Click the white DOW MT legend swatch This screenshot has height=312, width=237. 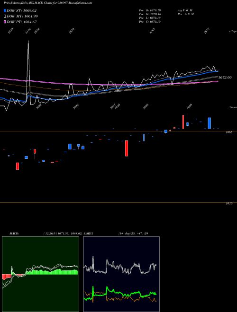click(x=5, y=17)
